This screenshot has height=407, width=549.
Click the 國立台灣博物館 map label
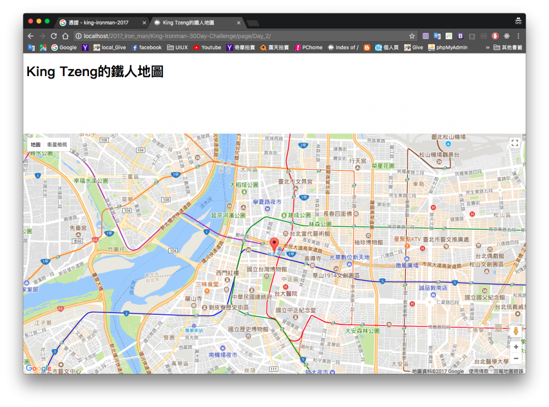[267, 269]
